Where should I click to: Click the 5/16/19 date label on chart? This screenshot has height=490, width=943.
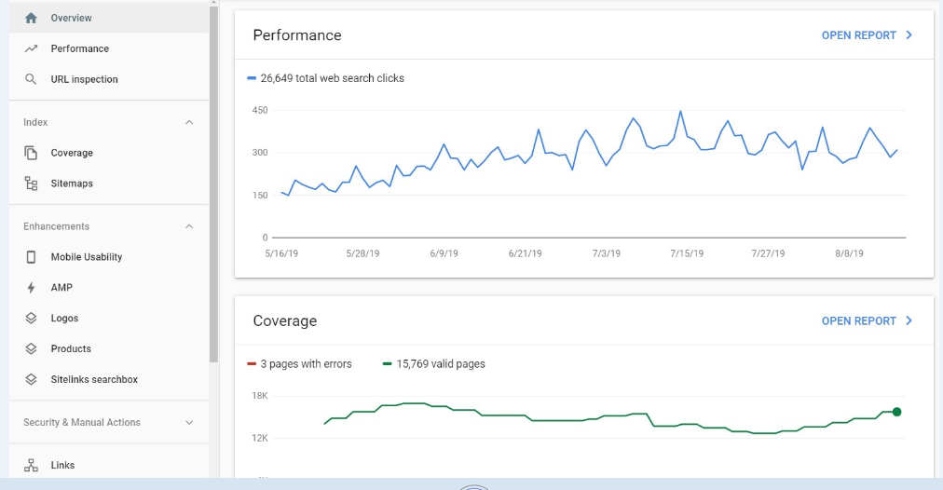tap(281, 253)
